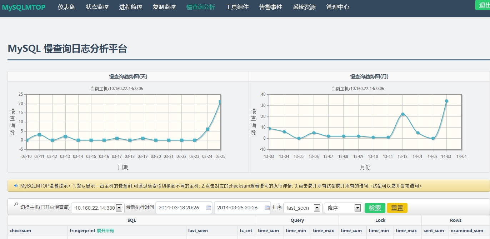Click the green 退出 button

(x=482, y=5)
